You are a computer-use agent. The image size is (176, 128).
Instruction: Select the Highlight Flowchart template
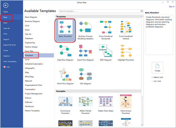coord(126,53)
